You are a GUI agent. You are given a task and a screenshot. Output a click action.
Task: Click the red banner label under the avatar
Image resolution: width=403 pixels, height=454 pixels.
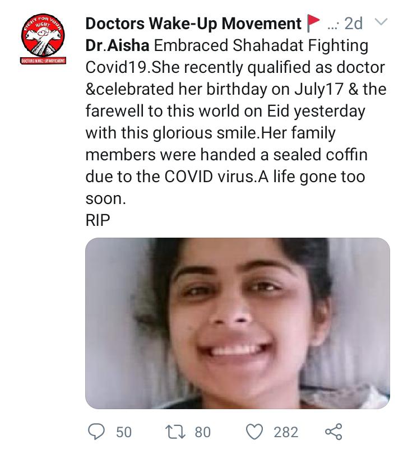[43, 61]
